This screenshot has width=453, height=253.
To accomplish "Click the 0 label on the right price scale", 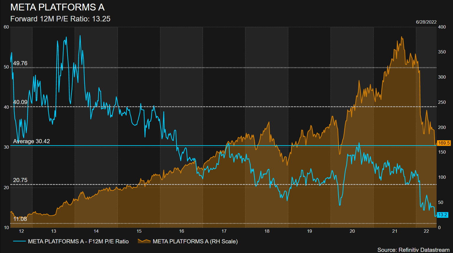I will [439, 228].
